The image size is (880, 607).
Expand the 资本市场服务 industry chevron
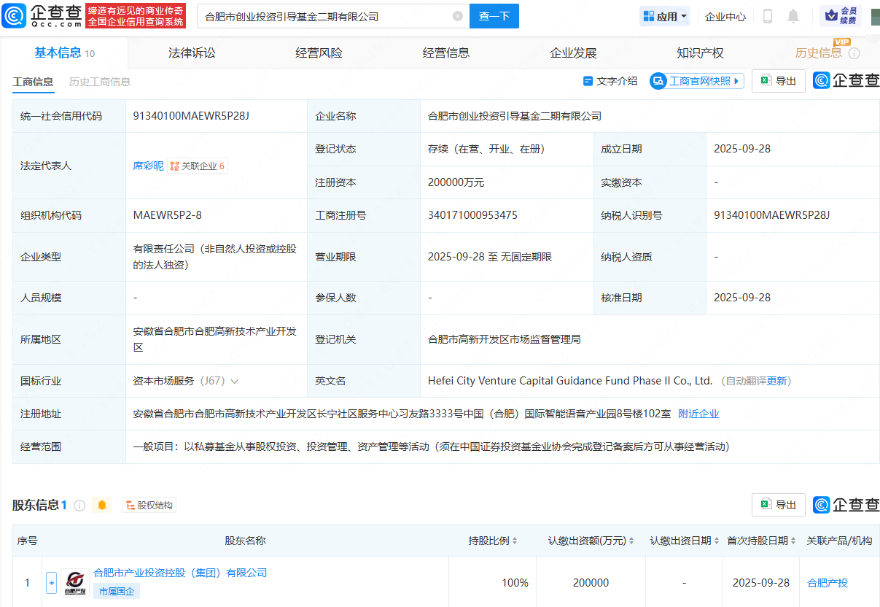pyautogui.click(x=235, y=381)
